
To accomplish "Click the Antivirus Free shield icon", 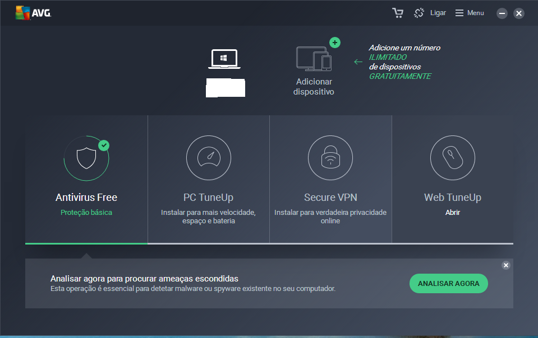I will (x=86, y=158).
